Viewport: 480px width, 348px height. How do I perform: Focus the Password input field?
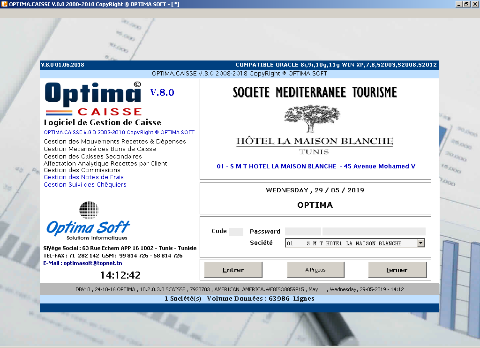(x=303, y=232)
